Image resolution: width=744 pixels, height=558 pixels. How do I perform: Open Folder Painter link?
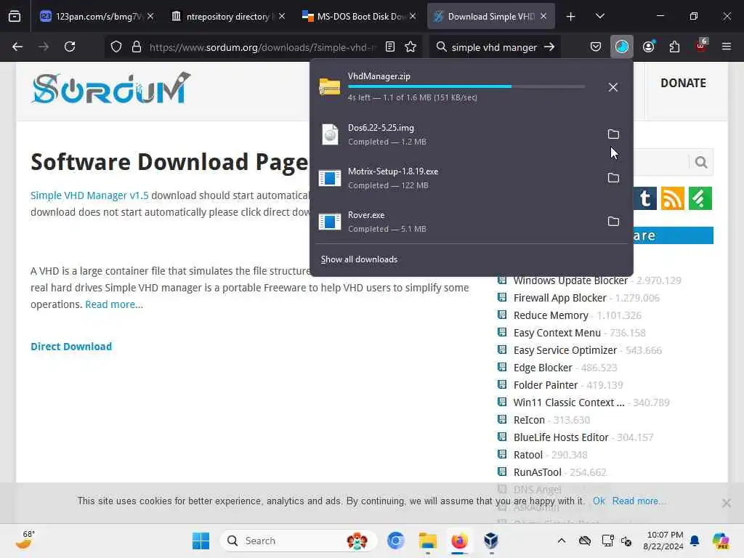click(x=546, y=385)
